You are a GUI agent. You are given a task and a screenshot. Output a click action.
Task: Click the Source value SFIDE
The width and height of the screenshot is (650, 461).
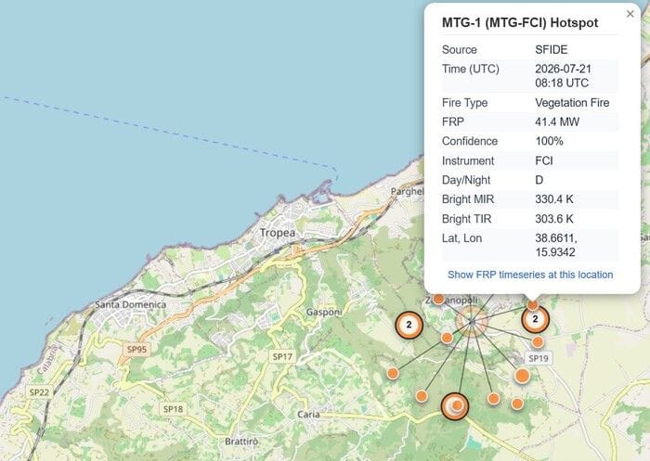click(551, 50)
